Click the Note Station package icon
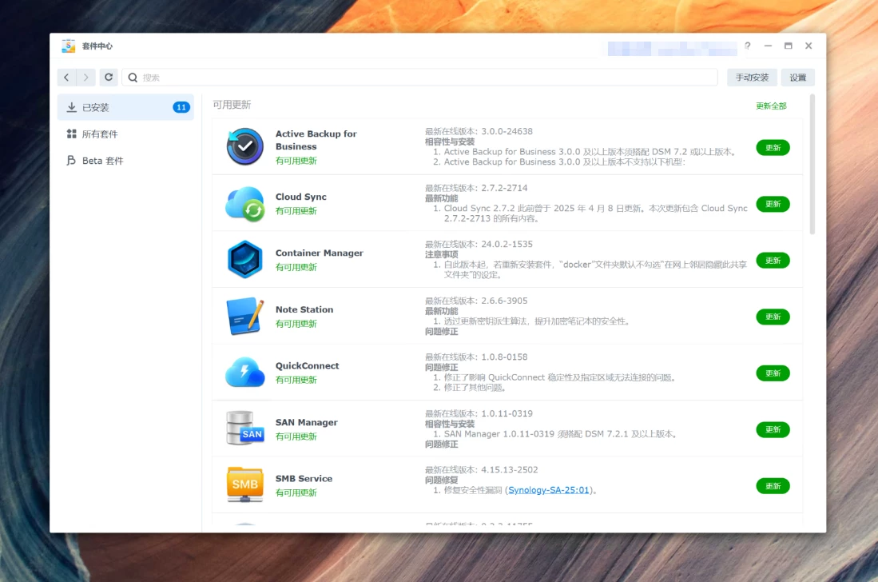878x582 pixels. pos(244,316)
